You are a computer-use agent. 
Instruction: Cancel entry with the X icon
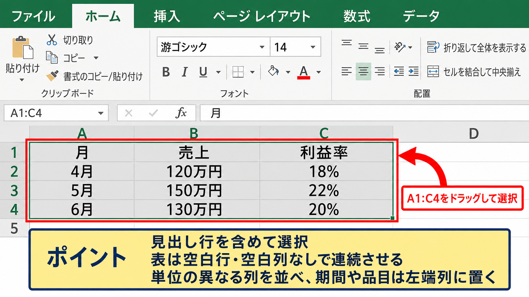(128, 113)
